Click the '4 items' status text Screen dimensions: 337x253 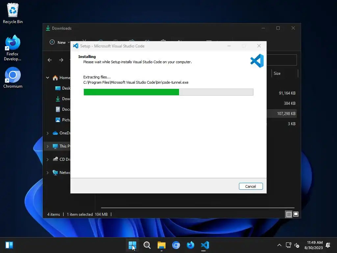pyautogui.click(x=54, y=214)
